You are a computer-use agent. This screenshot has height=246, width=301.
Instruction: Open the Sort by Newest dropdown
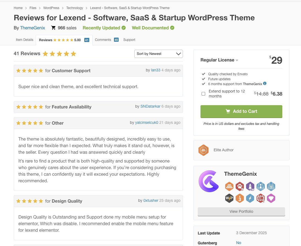pos(158,54)
